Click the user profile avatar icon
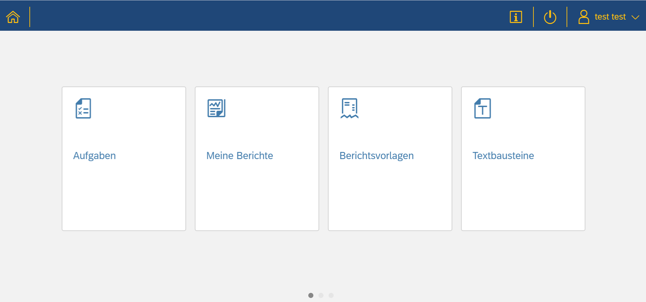 pyautogui.click(x=583, y=17)
